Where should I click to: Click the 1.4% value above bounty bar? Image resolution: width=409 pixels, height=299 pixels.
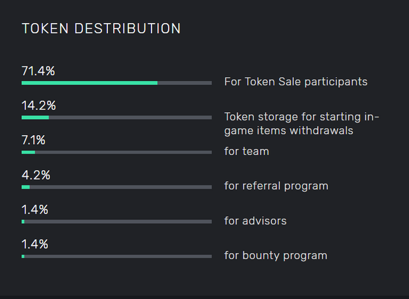(x=35, y=244)
